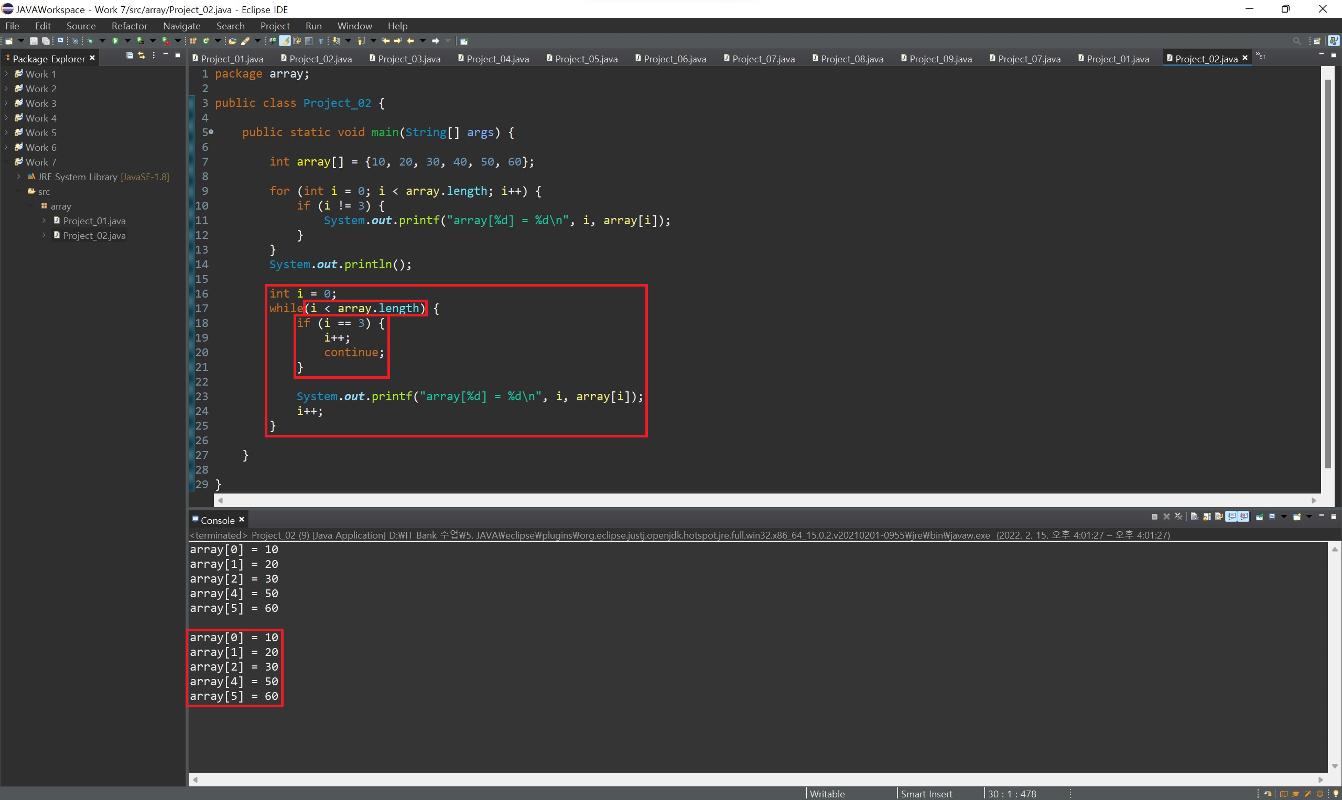
Task: Close the Console view tab
Action: (x=242, y=520)
